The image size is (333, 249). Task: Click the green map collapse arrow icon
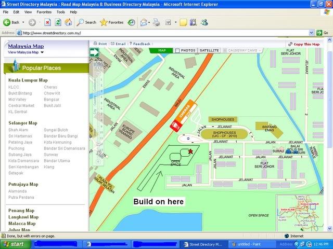click(94, 52)
